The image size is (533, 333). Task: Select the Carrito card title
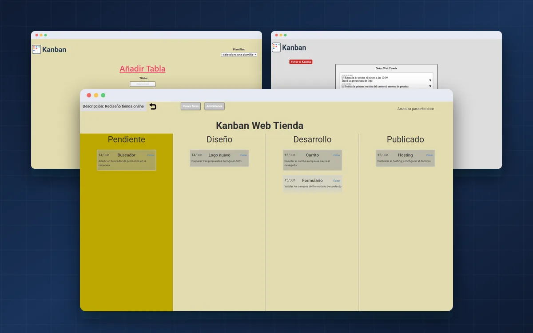click(312, 155)
